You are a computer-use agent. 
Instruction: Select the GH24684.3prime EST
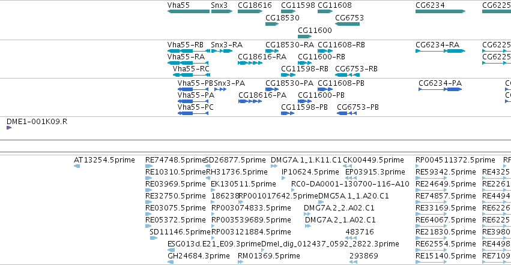(171, 262)
